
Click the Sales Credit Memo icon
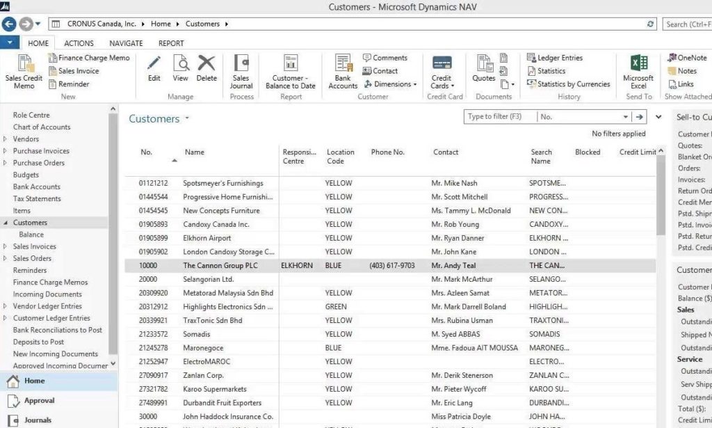point(24,64)
